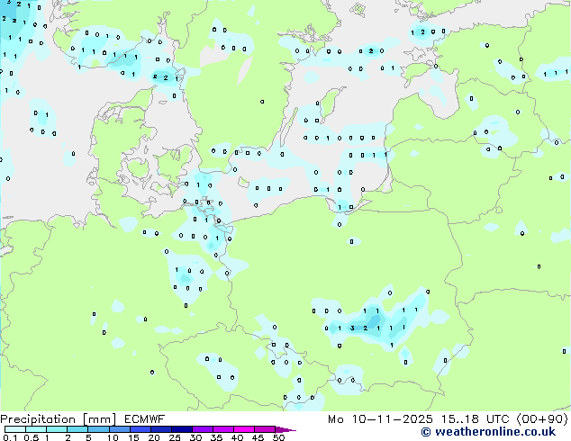
Task: Click the '15' legend scale label
Action: (x=133, y=437)
